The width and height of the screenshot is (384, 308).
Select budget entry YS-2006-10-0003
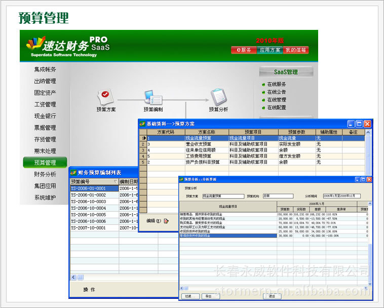point(94,202)
